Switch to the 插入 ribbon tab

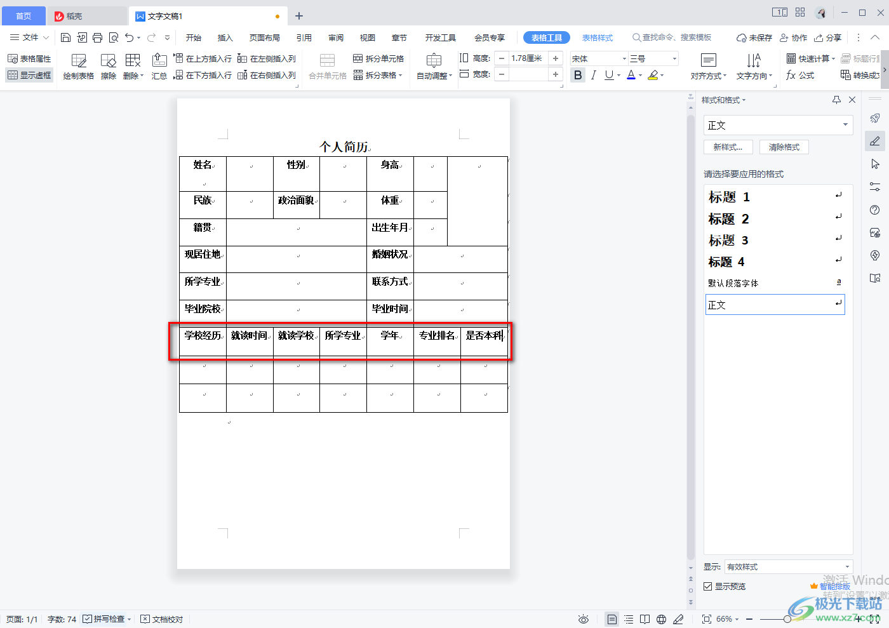pos(225,37)
